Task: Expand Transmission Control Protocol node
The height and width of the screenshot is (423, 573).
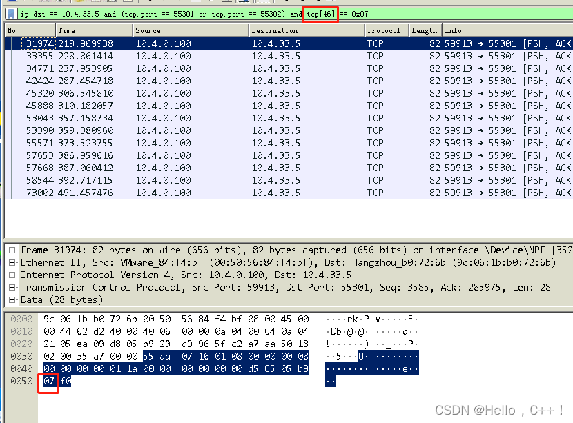Action: (12, 287)
